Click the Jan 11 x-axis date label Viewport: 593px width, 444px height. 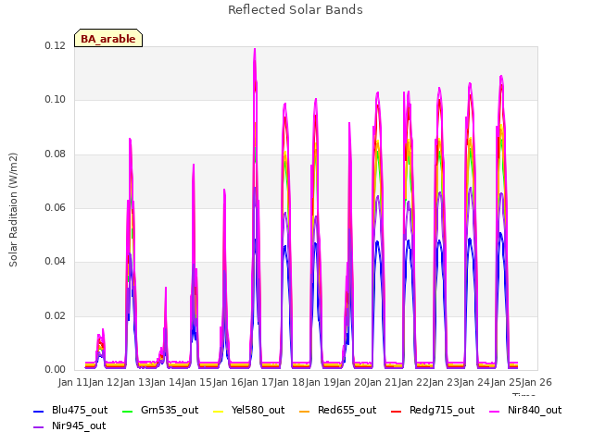click(73, 382)
